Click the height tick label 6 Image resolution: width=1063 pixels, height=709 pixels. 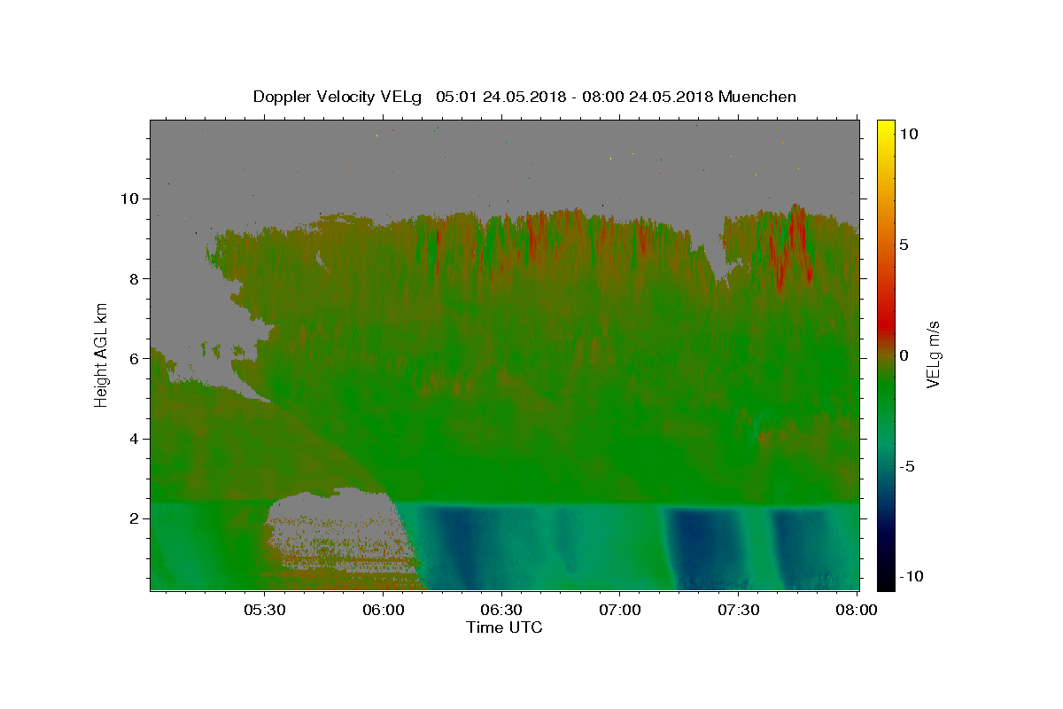(136, 359)
